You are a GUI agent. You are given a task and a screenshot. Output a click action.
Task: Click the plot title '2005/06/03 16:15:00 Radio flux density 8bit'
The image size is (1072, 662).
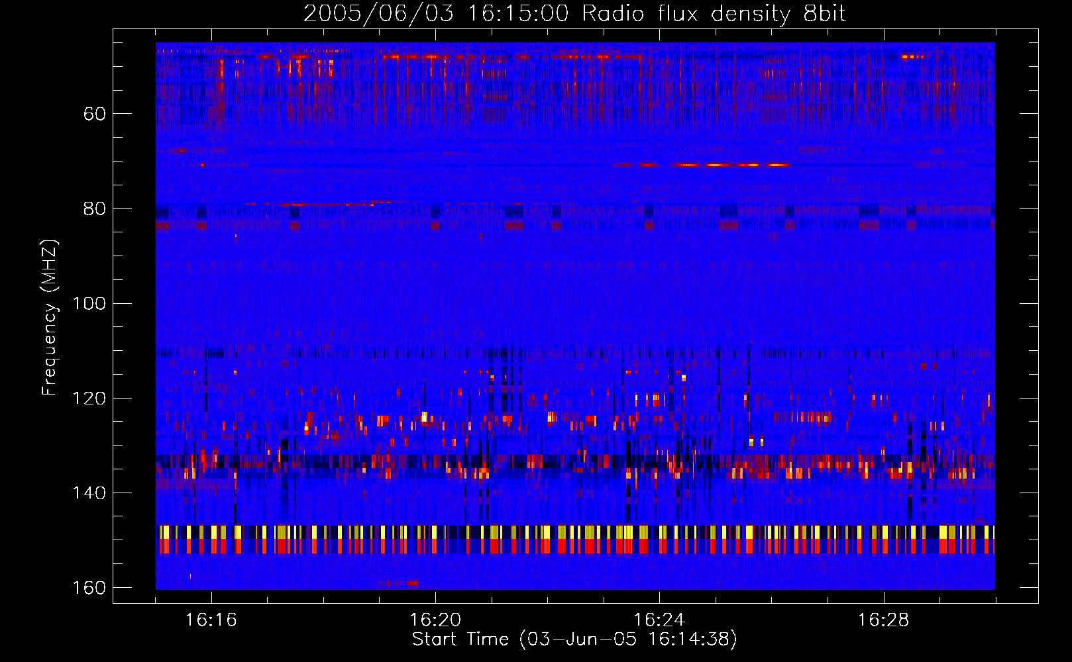coord(574,14)
